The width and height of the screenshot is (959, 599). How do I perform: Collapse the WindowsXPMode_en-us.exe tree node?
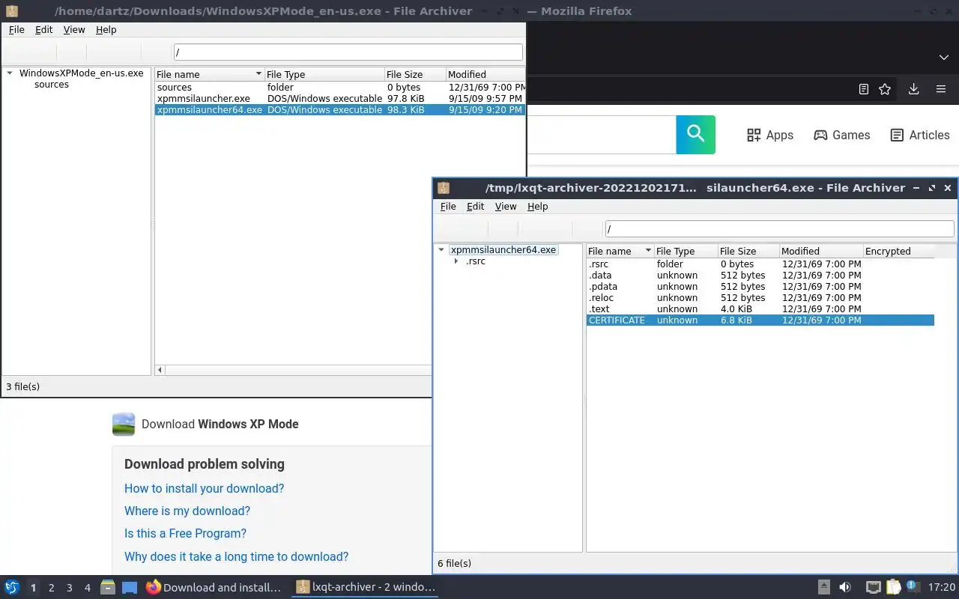[x=10, y=73]
